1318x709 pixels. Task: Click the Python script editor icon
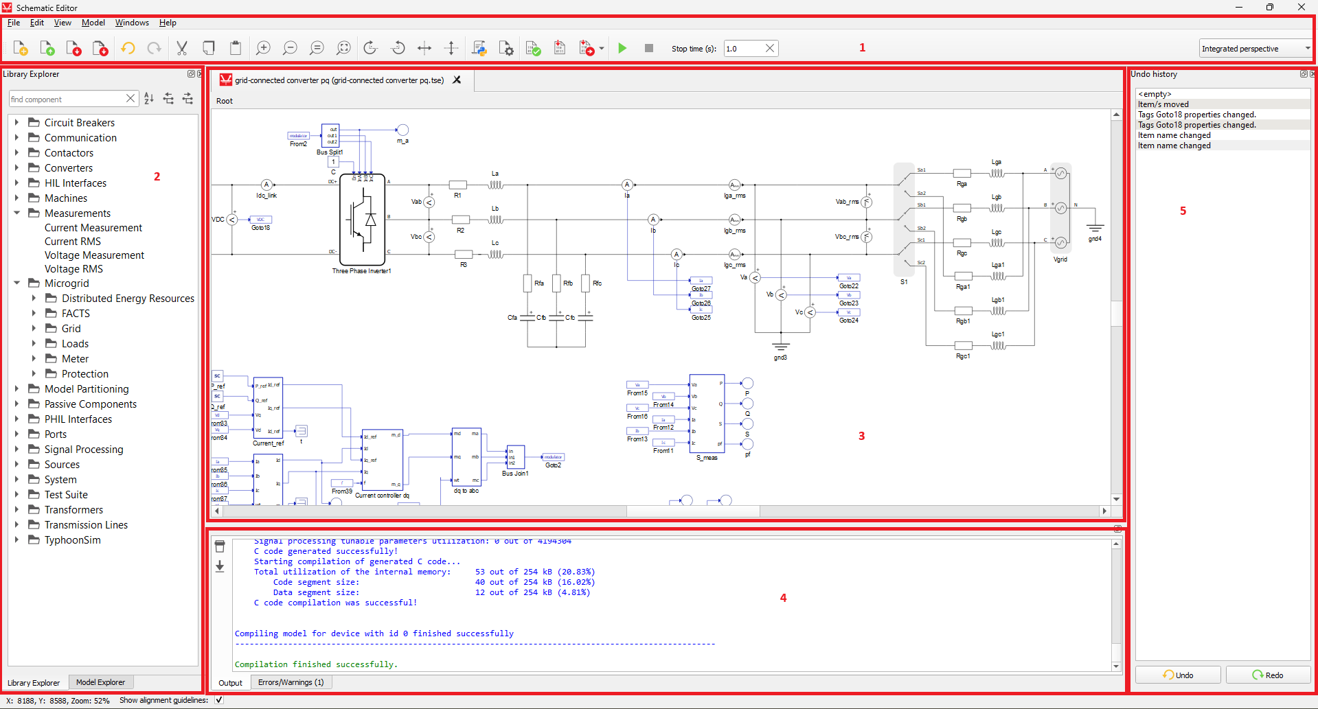pyautogui.click(x=479, y=48)
